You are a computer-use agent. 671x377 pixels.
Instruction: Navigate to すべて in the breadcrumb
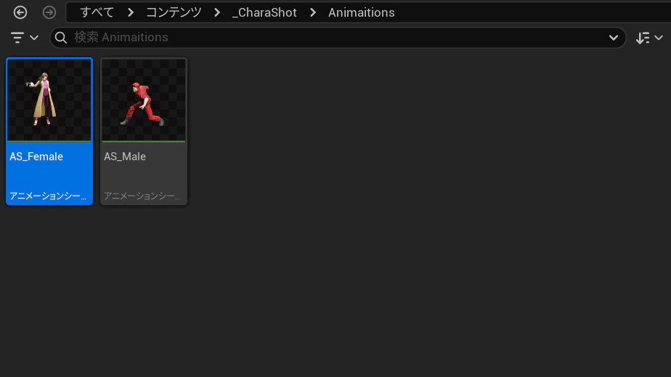point(97,12)
